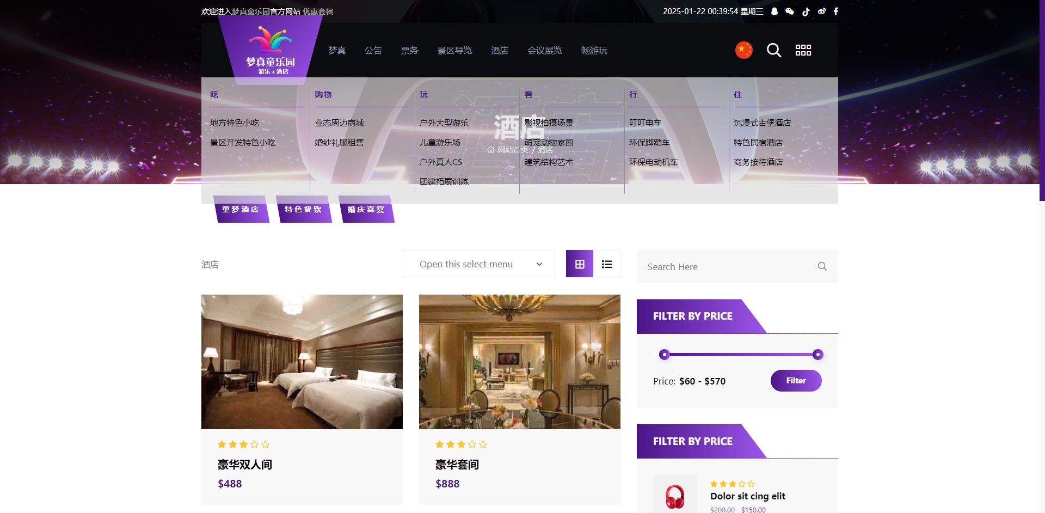Select the 婚庆喜宴 tab
1045x513 pixels.
click(366, 209)
